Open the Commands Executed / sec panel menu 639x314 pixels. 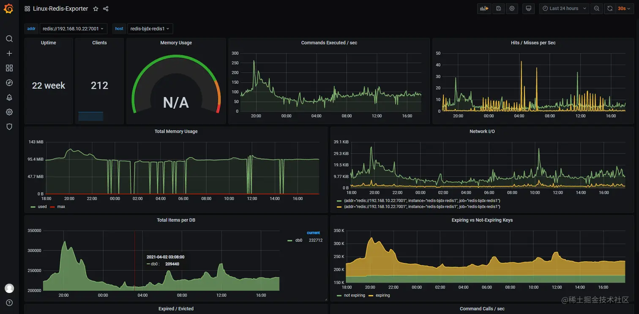tap(329, 43)
